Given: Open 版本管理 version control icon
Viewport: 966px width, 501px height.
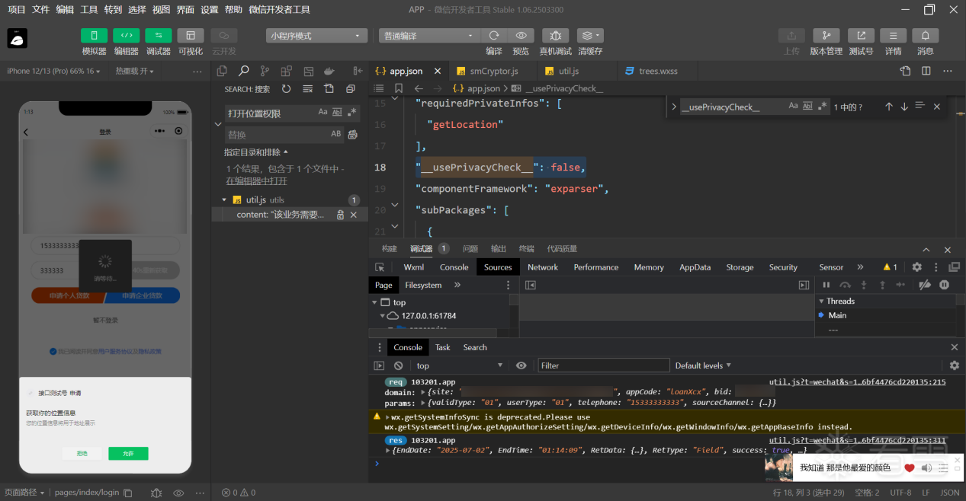Looking at the screenshot, I should pyautogui.click(x=826, y=36).
